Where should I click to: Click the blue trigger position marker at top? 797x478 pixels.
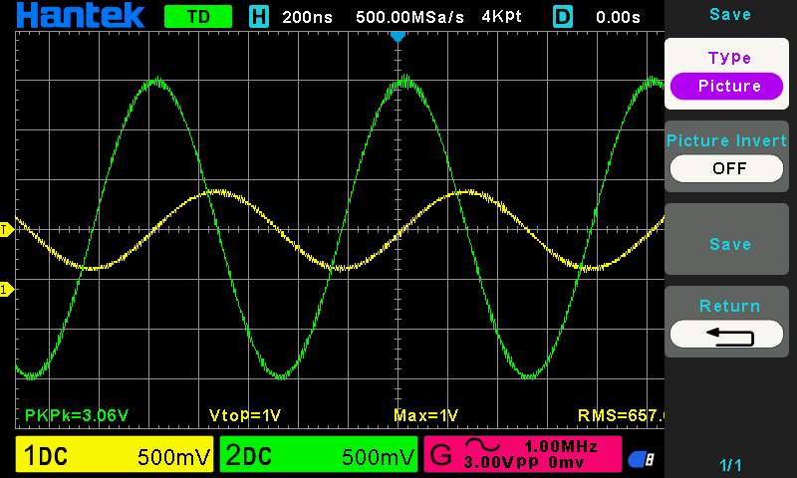398,37
